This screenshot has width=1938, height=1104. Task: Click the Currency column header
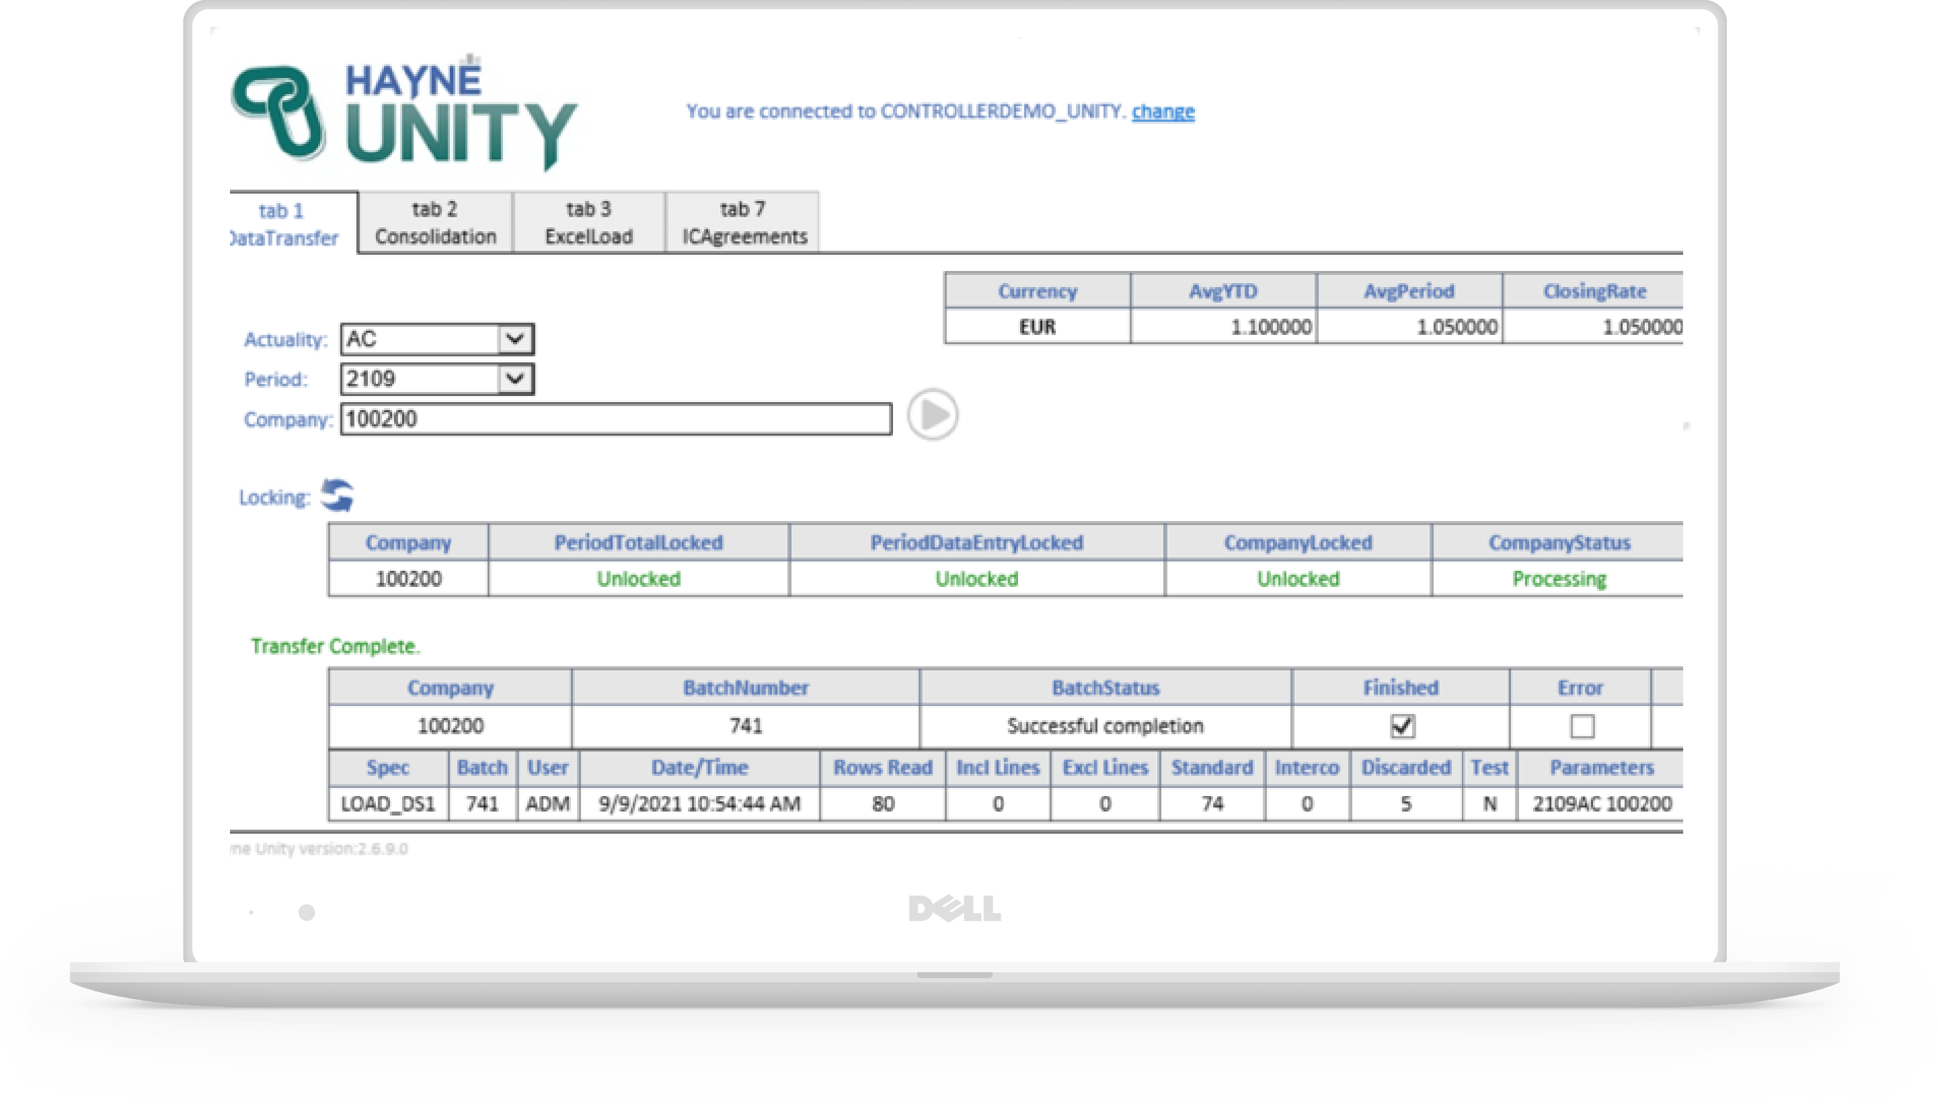coord(1037,291)
